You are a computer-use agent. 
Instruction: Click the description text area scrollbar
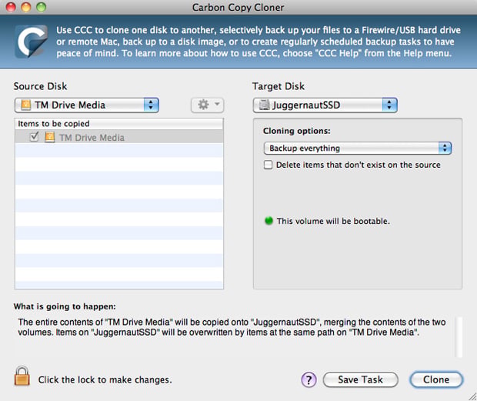[x=459, y=337]
